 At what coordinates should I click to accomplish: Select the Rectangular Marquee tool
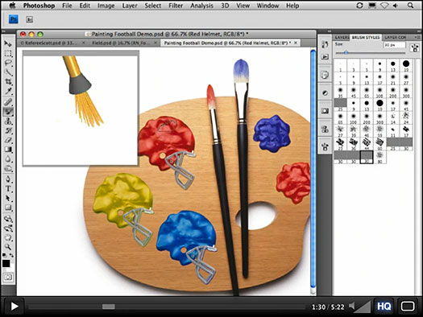8,53
